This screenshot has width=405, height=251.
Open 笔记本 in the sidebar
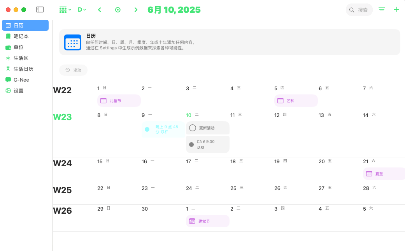point(21,36)
